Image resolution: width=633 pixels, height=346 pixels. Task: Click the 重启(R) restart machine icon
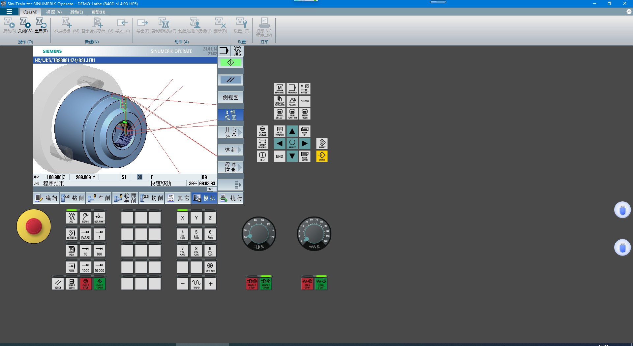(41, 25)
